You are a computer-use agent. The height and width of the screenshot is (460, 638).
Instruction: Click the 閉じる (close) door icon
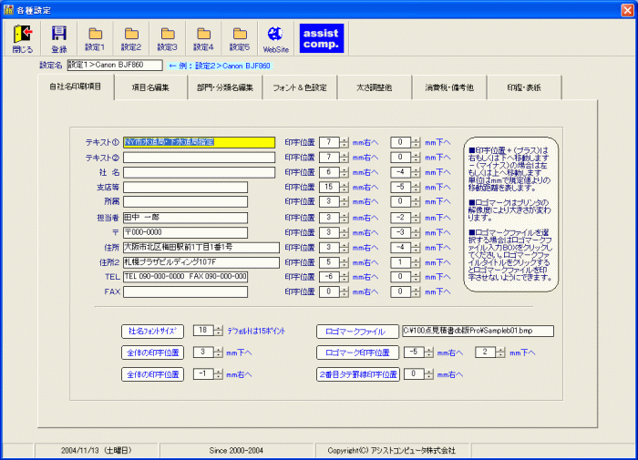[23, 38]
